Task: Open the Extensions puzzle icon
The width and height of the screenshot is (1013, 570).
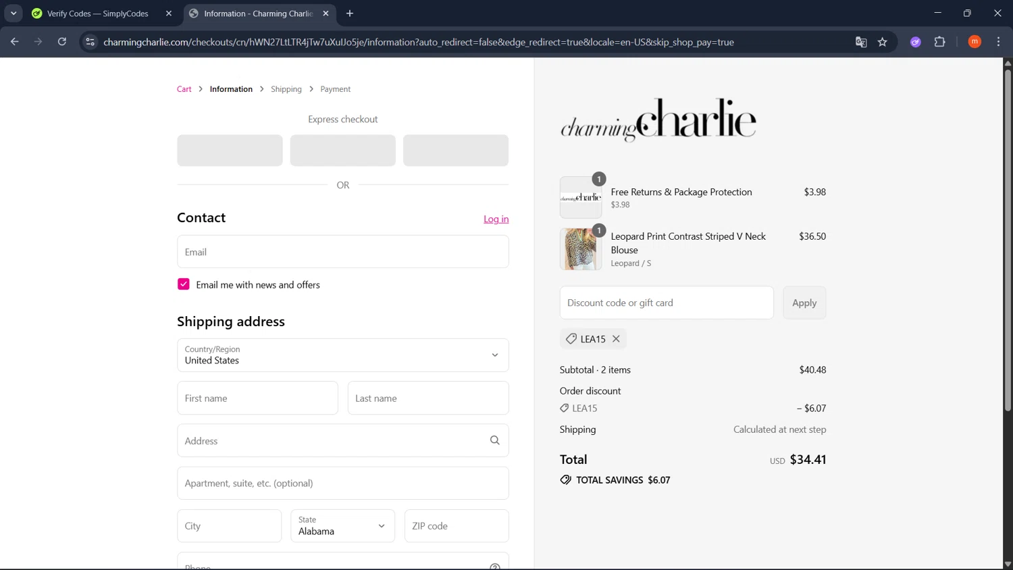Action: point(939,42)
